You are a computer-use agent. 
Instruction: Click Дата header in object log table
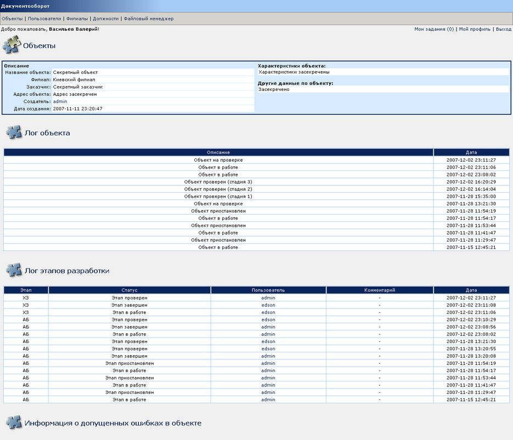471,152
